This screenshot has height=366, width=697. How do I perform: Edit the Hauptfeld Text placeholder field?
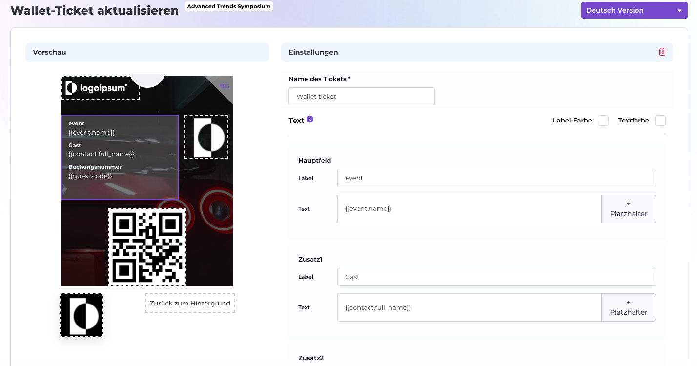tap(469, 209)
